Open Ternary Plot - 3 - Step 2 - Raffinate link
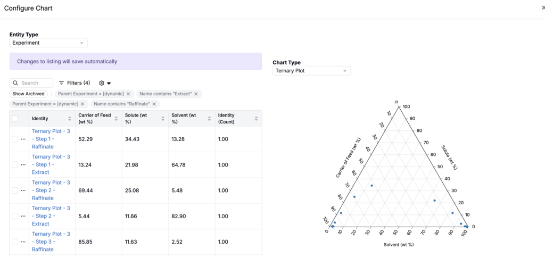The width and height of the screenshot is (545, 257). click(x=51, y=190)
